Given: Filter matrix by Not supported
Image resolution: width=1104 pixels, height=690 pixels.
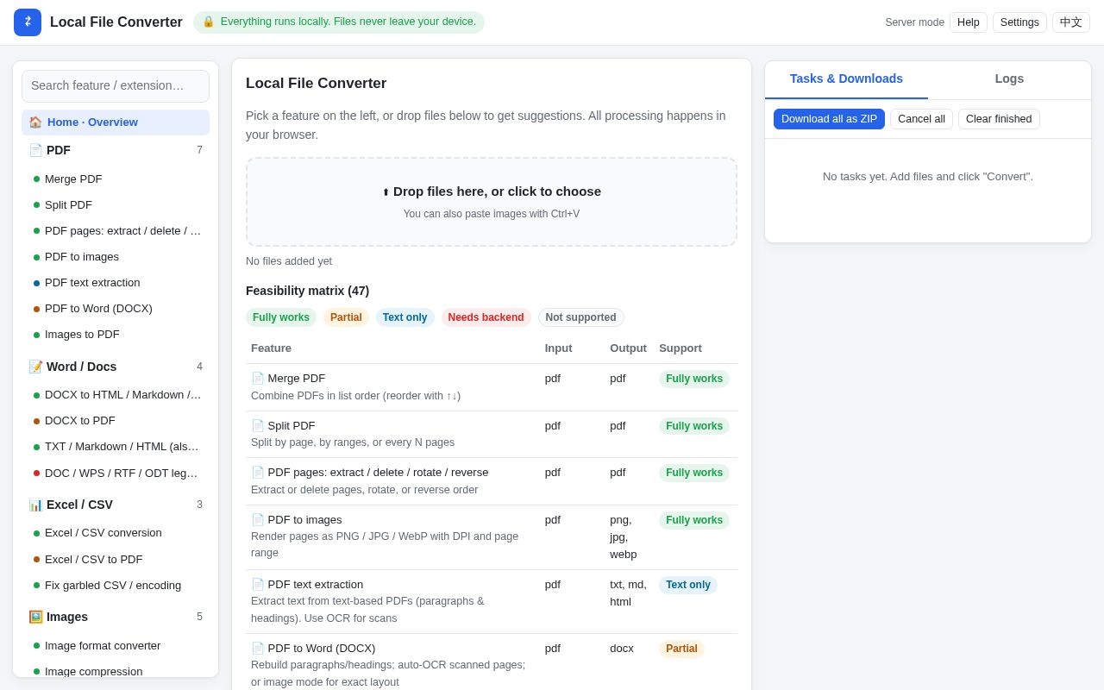Looking at the screenshot, I should (x=580, y=317).
